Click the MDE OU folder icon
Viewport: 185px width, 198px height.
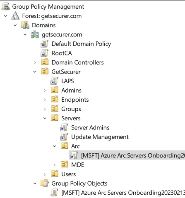(65, 164)
